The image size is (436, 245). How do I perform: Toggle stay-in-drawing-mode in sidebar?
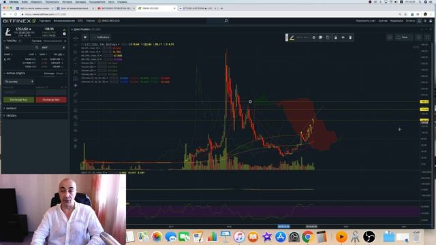click(76, 117)
